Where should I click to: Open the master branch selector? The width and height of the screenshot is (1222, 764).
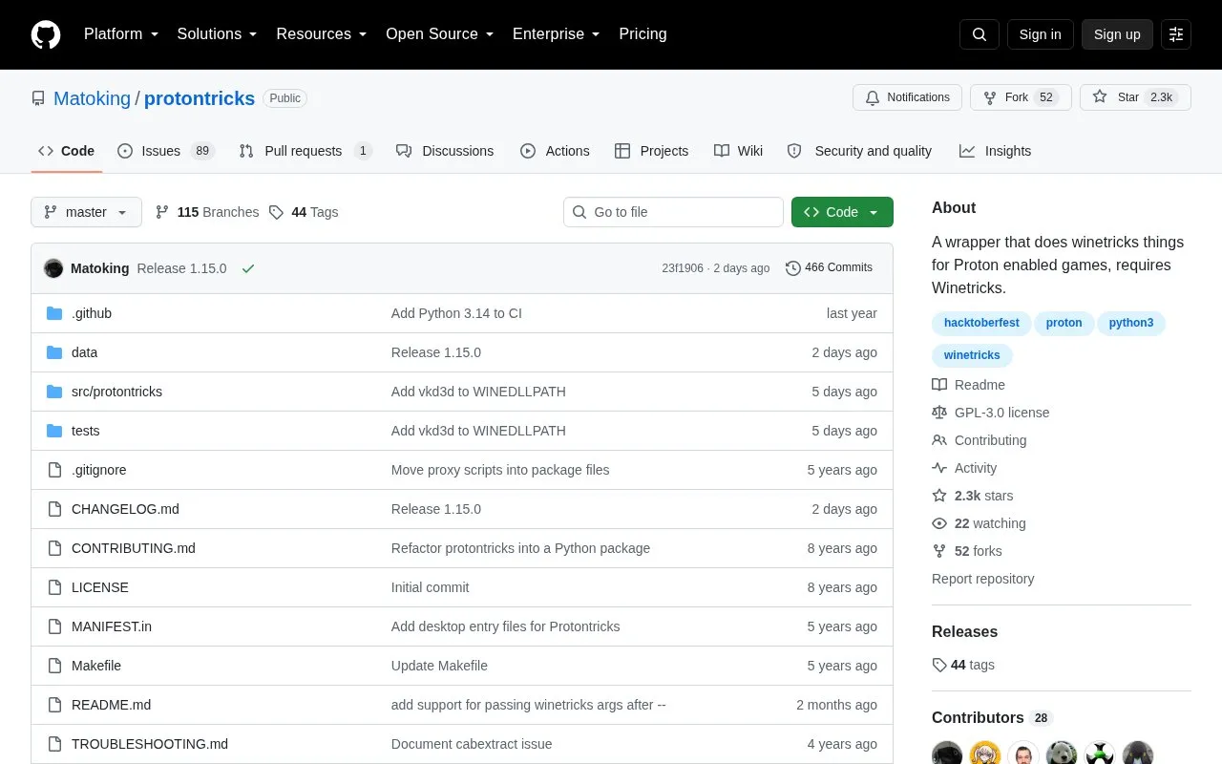tap(86, 212)
